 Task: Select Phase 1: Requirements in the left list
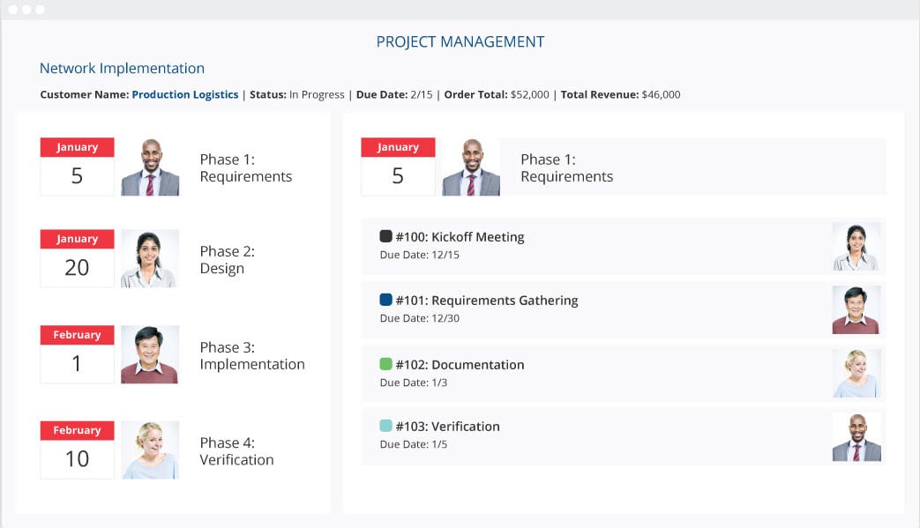pyautogui.click(x=246, y=167)
